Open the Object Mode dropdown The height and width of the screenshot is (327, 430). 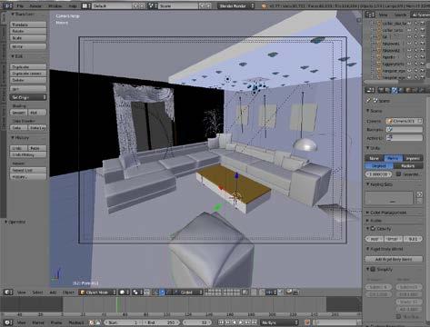coord(97,292)
